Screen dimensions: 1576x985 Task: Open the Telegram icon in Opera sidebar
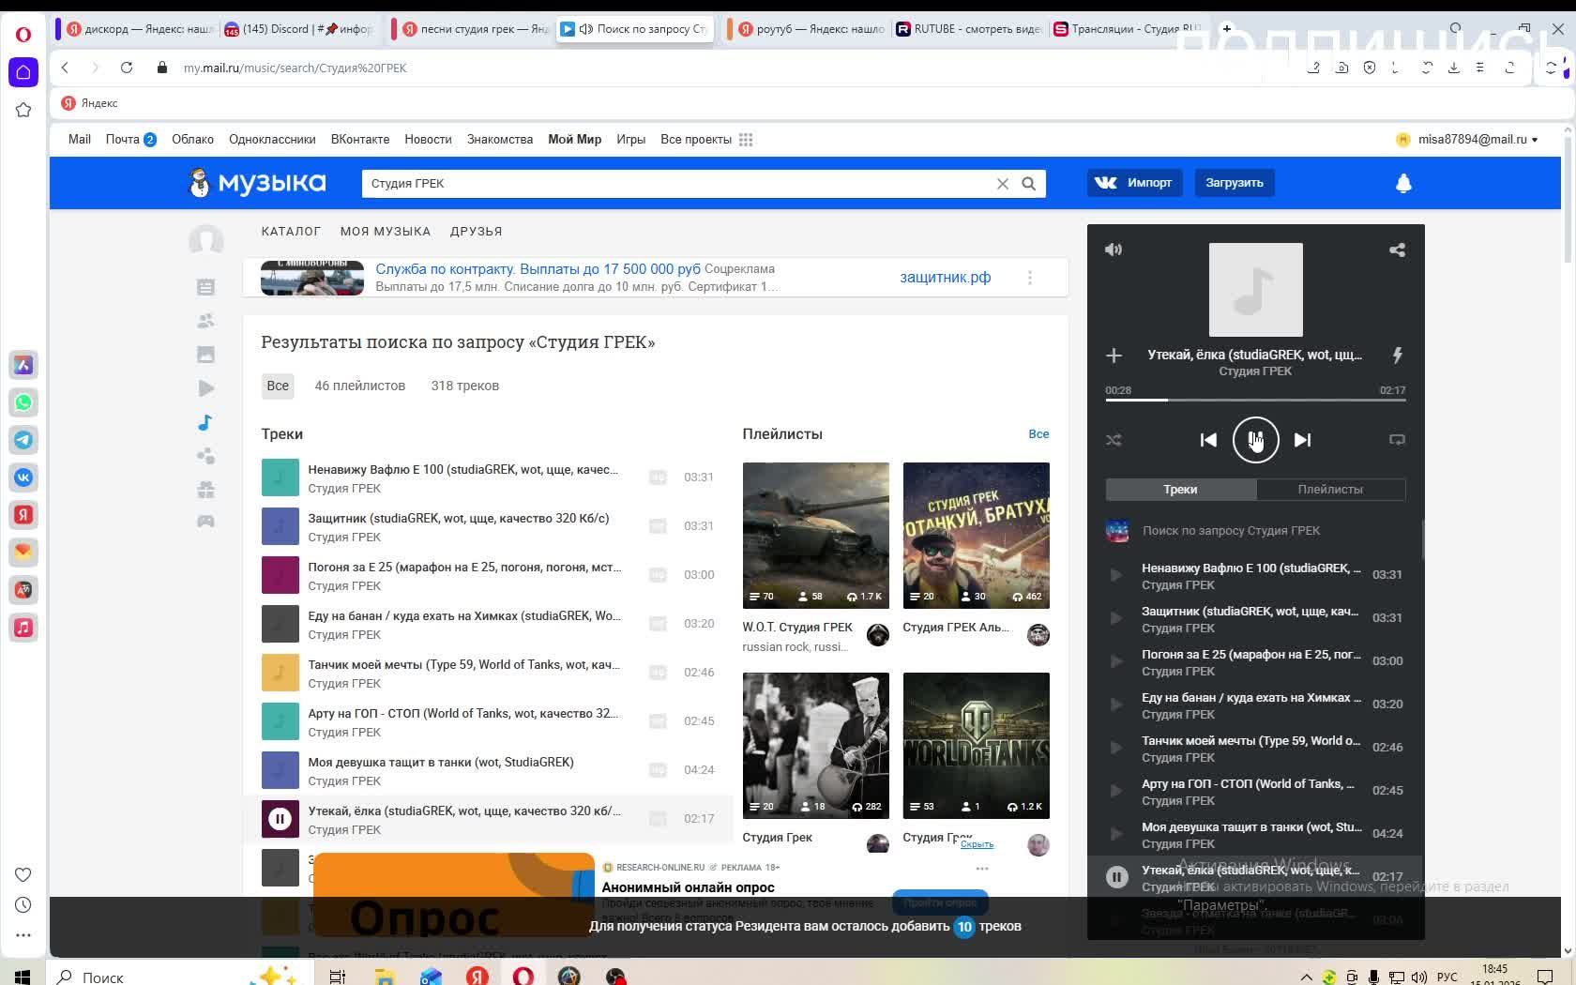[23, 440]
